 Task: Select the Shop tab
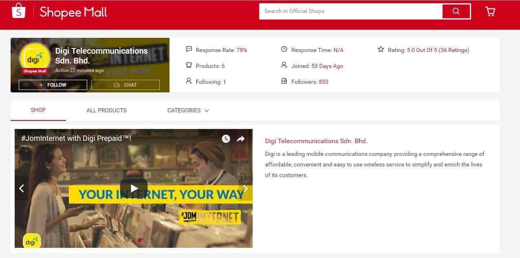click(38, 110)
